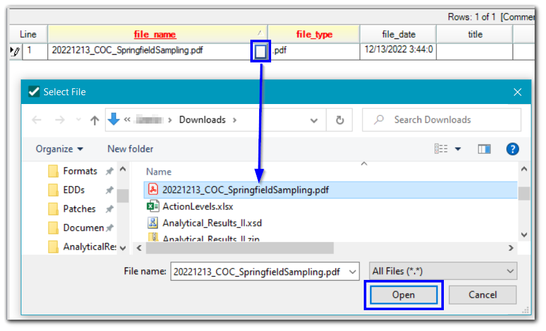Click the file browse button in file_name cell
Screen dimensions: 546x331
coord(260,51)
